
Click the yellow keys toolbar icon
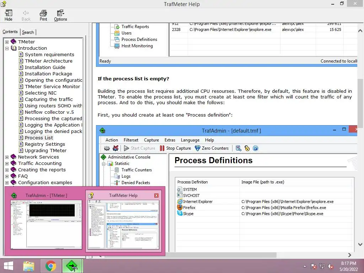[247, 148]
